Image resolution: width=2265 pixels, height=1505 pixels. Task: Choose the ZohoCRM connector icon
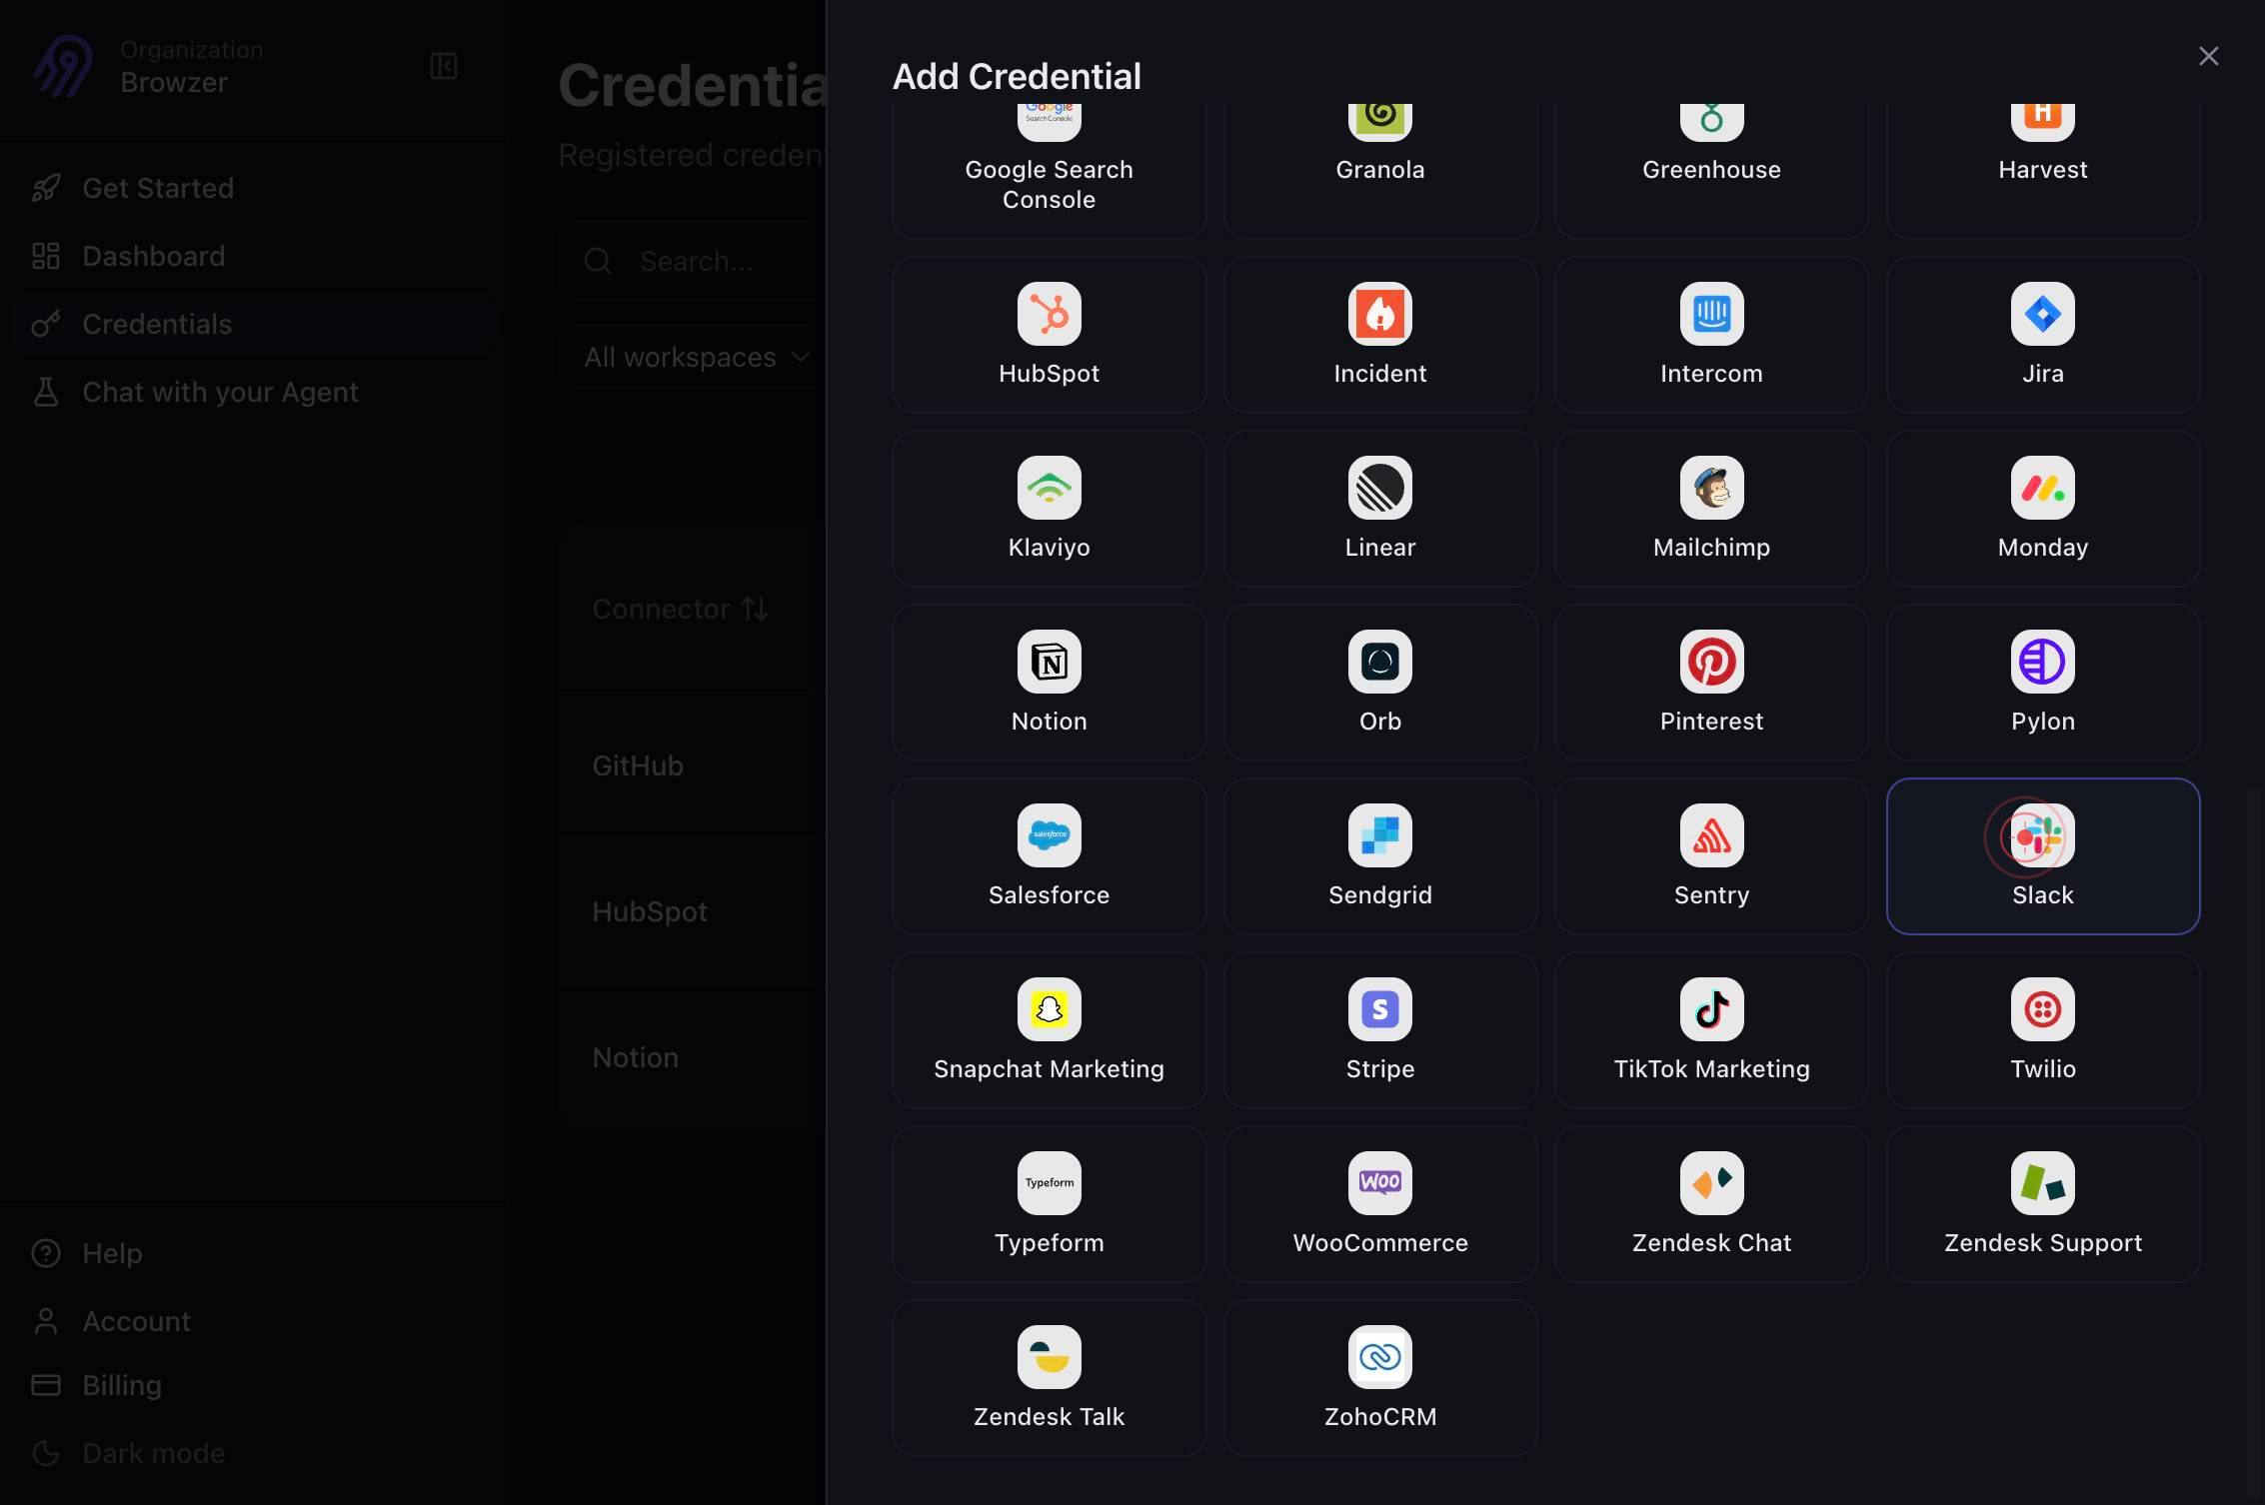point(1379,1357)
